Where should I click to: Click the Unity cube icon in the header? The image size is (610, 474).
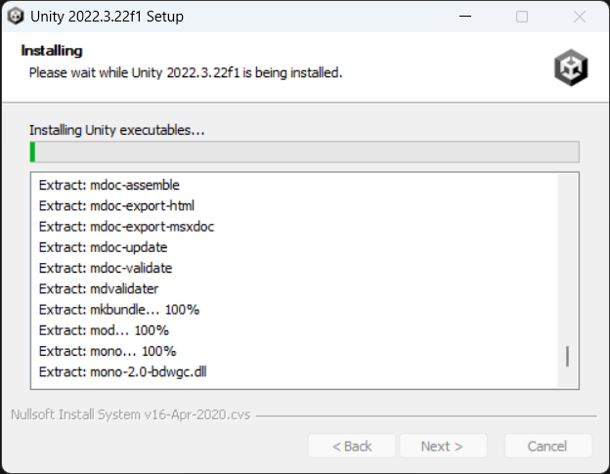(569, 67)
